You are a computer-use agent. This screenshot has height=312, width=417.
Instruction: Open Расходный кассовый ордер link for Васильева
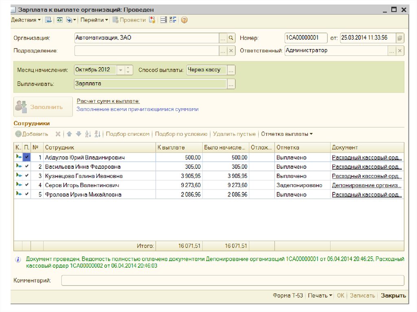click(367, 167)
